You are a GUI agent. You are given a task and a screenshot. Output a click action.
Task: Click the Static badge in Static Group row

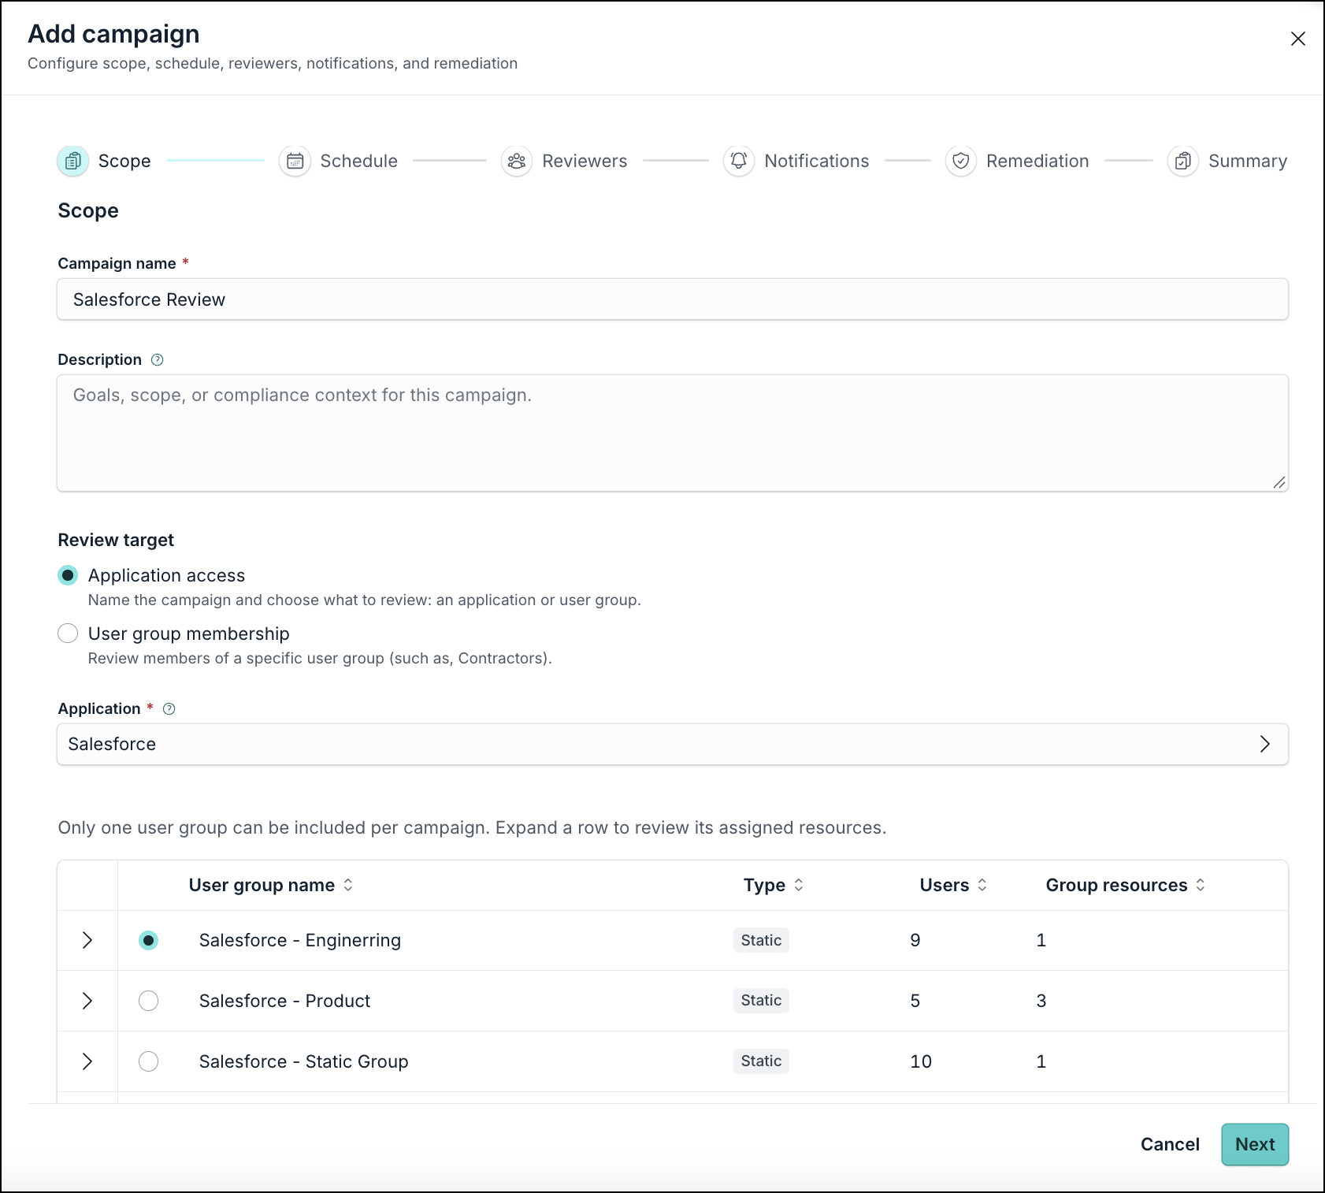[x=761, y=1061]
